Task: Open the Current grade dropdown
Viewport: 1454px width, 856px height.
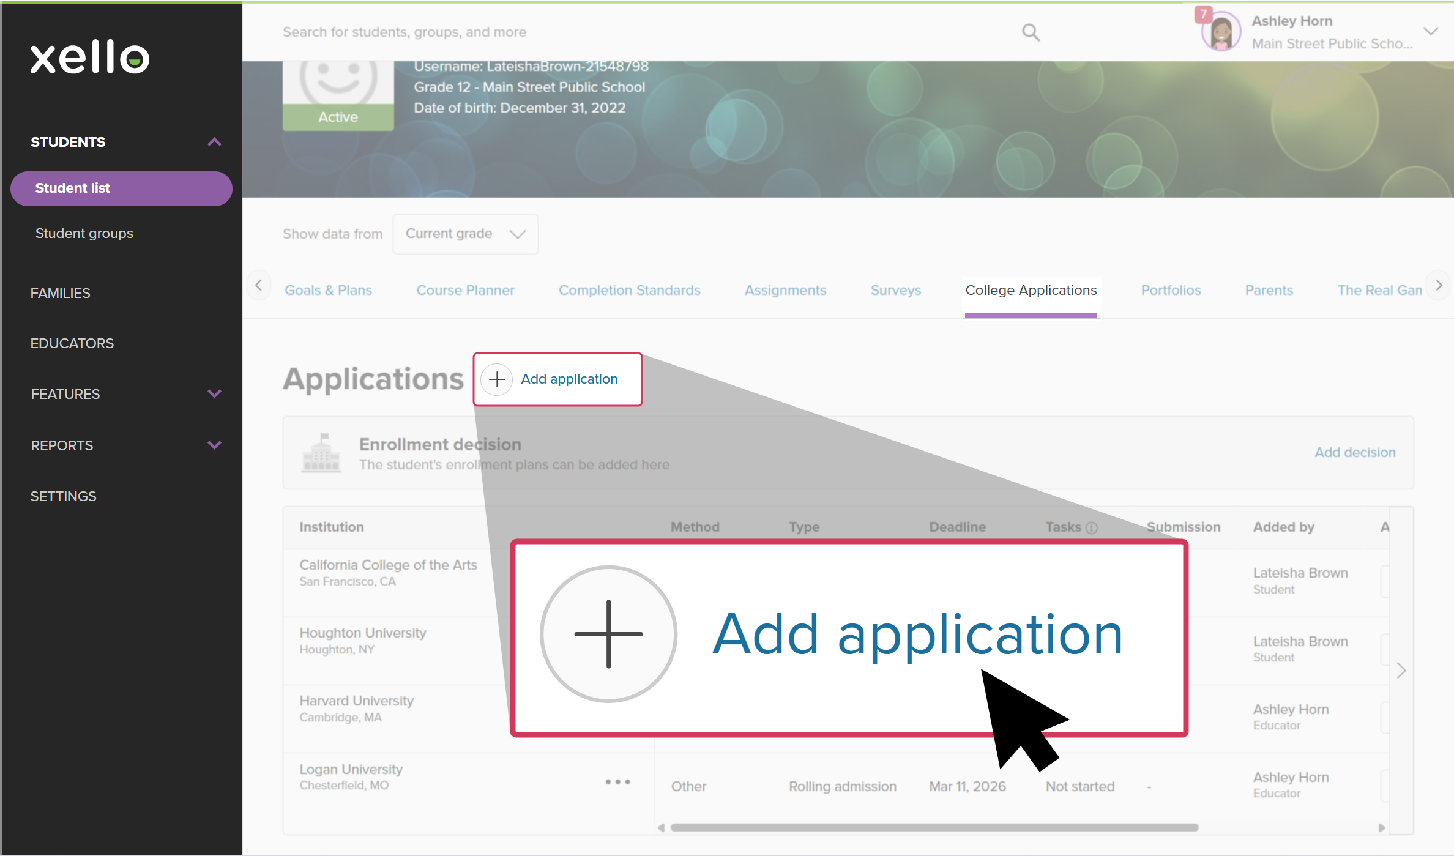Action: click(465, 234)
